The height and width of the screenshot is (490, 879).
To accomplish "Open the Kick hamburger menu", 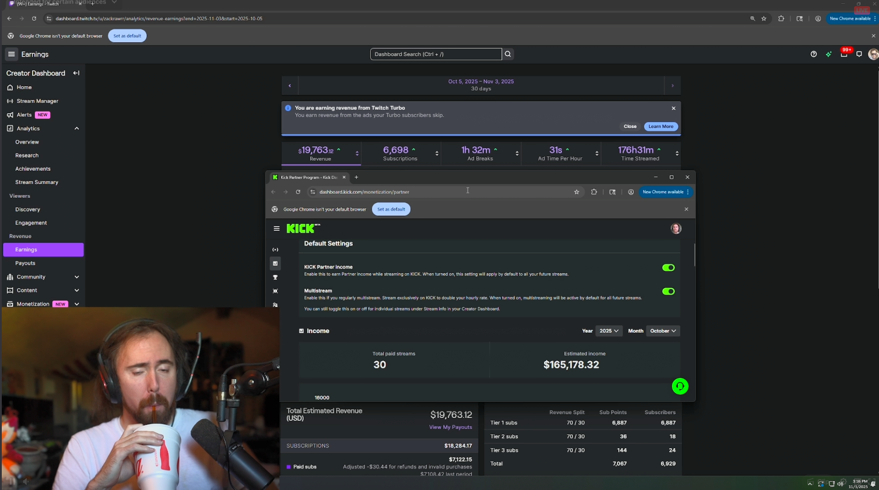I will pos(277,229).
